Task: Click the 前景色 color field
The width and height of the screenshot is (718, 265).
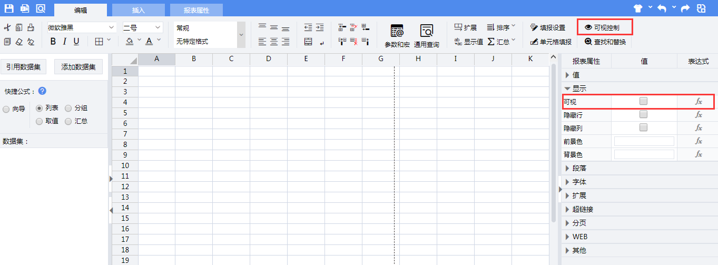Action: (644, 141)
